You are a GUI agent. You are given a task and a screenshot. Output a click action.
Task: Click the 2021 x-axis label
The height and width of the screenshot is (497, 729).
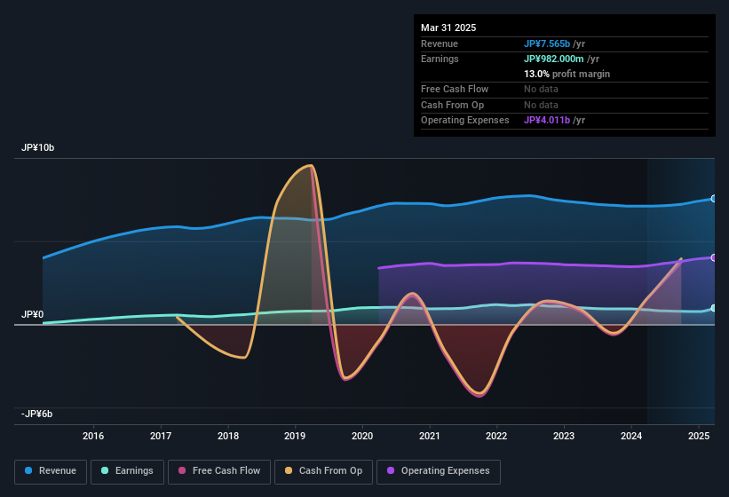point(430,436)
